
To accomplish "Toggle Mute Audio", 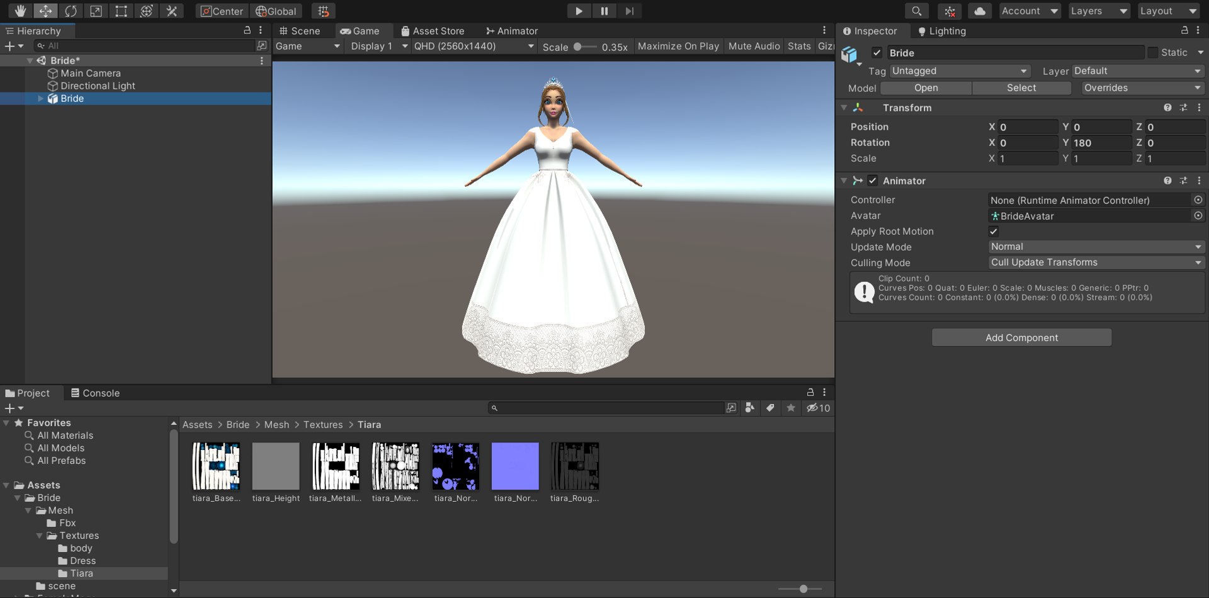I will pyautogui.click(x=754, y=46).
